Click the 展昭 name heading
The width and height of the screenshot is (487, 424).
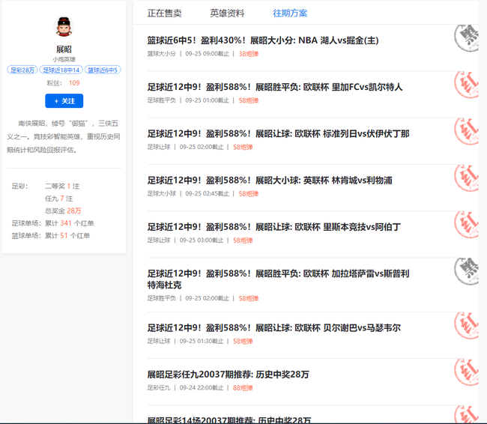click(x=64, y=49)
